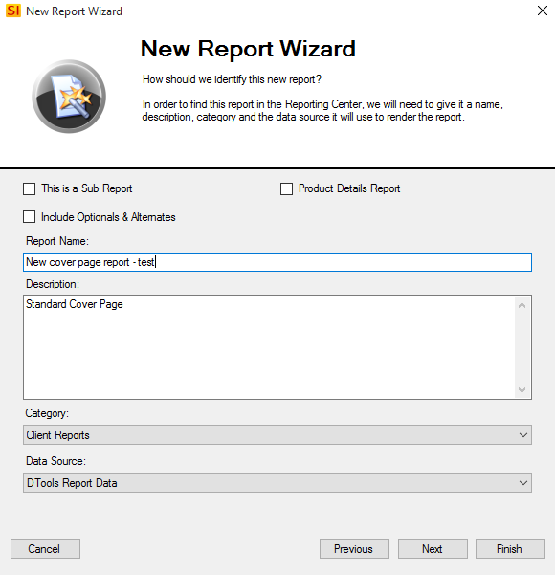
Task: Go back with the Previous button
Action: click(x=354, y=548)
